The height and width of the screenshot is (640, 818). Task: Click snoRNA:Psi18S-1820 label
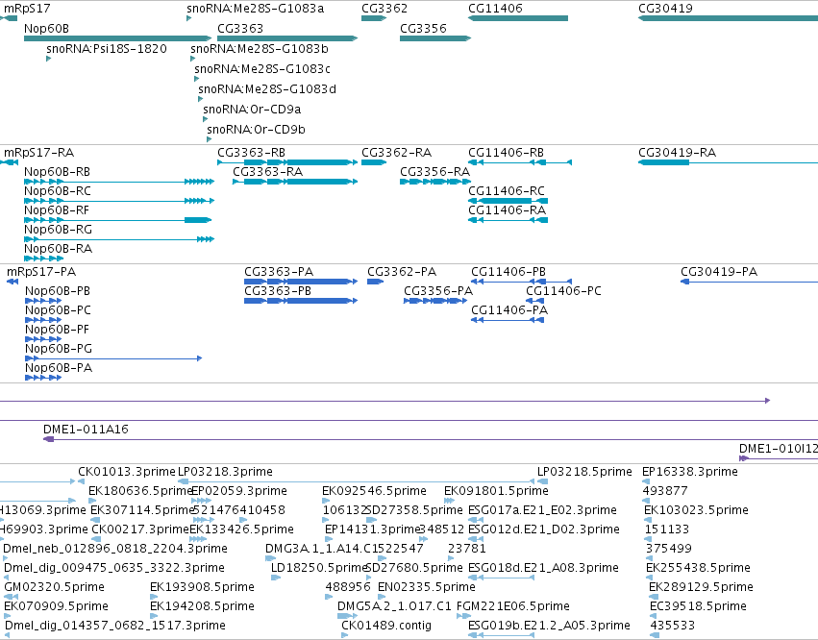[x=107, y=48]
